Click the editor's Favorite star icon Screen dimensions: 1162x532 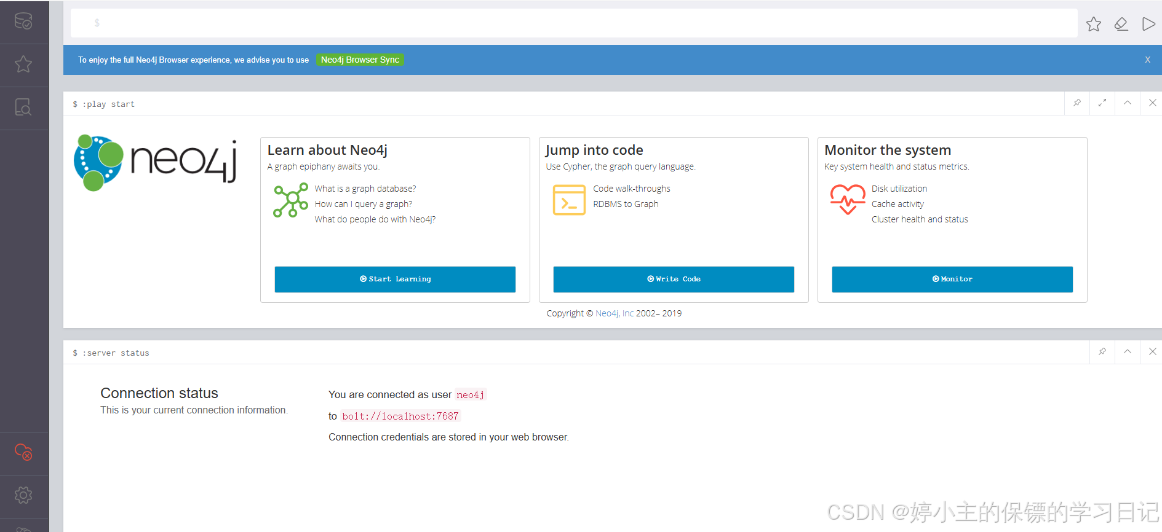[1094, 24]
